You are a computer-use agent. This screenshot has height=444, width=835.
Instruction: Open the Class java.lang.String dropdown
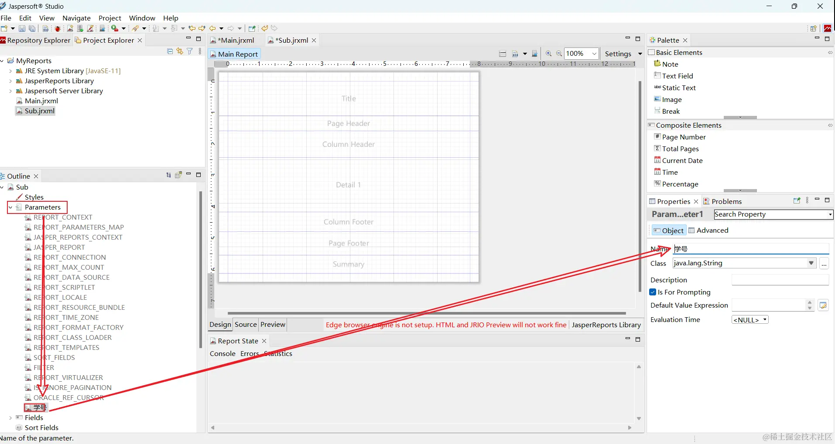point(811,263)
